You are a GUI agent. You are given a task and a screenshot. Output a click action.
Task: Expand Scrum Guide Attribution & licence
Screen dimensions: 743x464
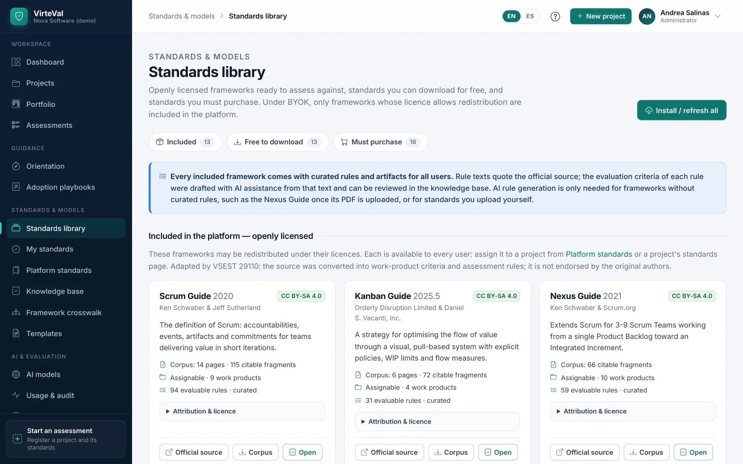pyautogui.click(x=242, y=411)
